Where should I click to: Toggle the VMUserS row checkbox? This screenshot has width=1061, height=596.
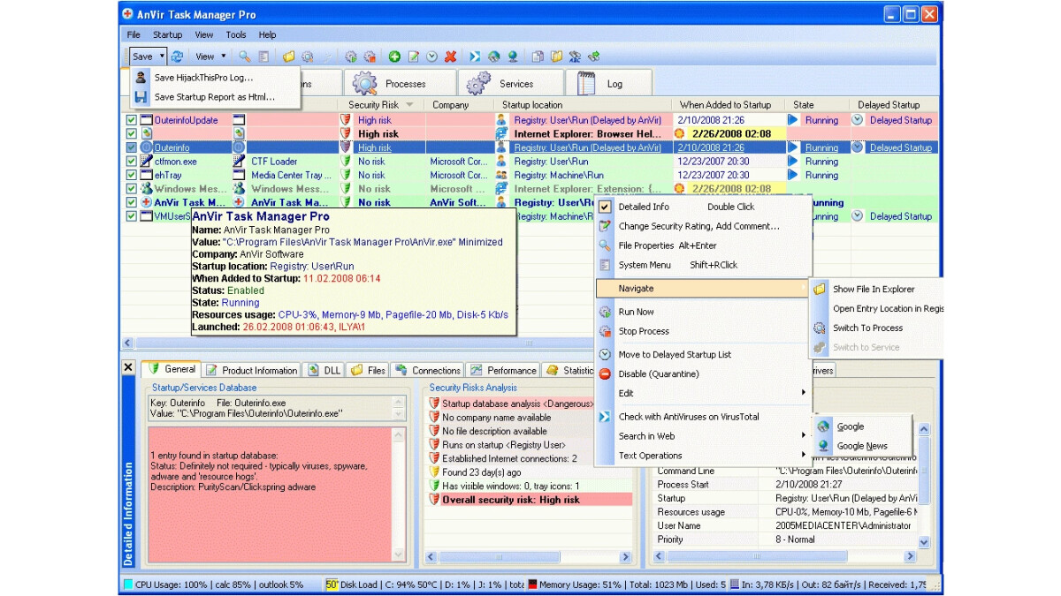pyautogui.click(x=132, y=216)
